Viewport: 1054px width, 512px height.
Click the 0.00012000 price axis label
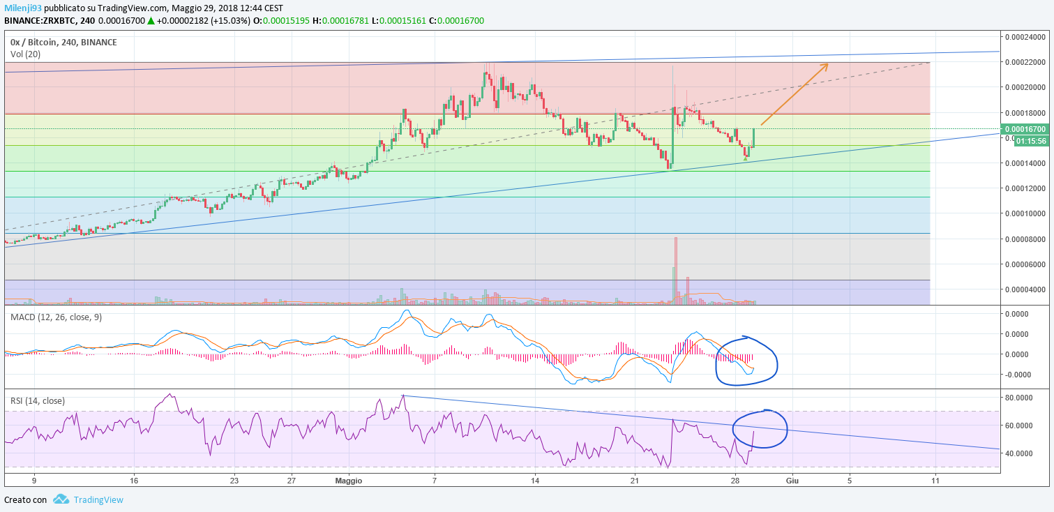click(1025, 188)
